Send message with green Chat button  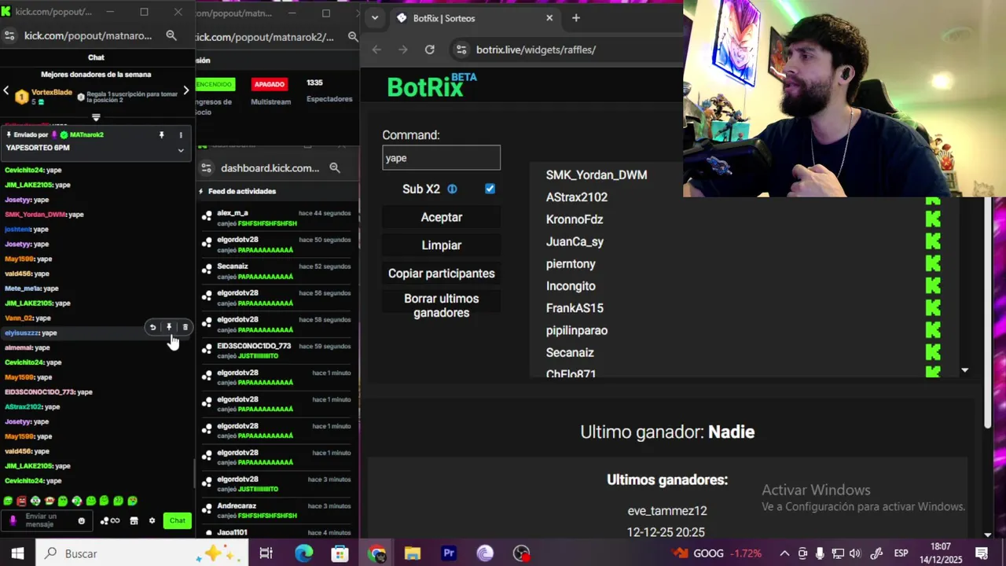(178, 520)
